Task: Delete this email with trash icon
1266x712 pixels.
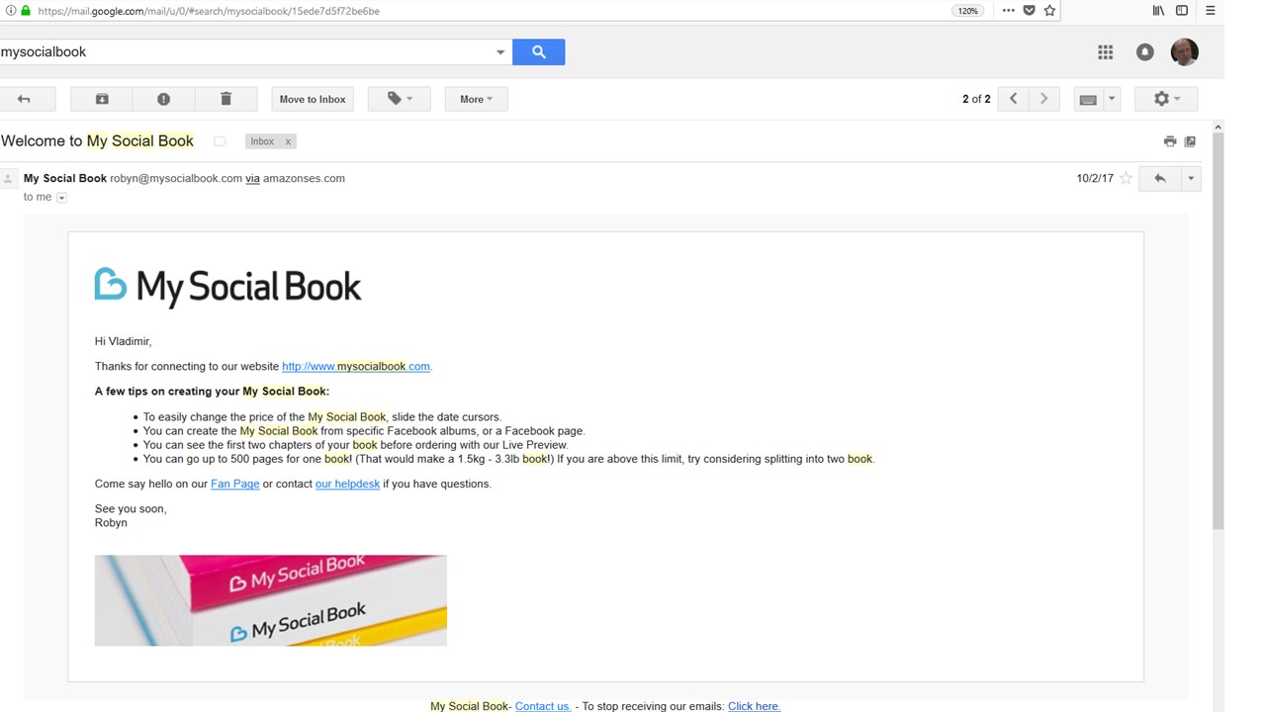Action: point(226,99)
